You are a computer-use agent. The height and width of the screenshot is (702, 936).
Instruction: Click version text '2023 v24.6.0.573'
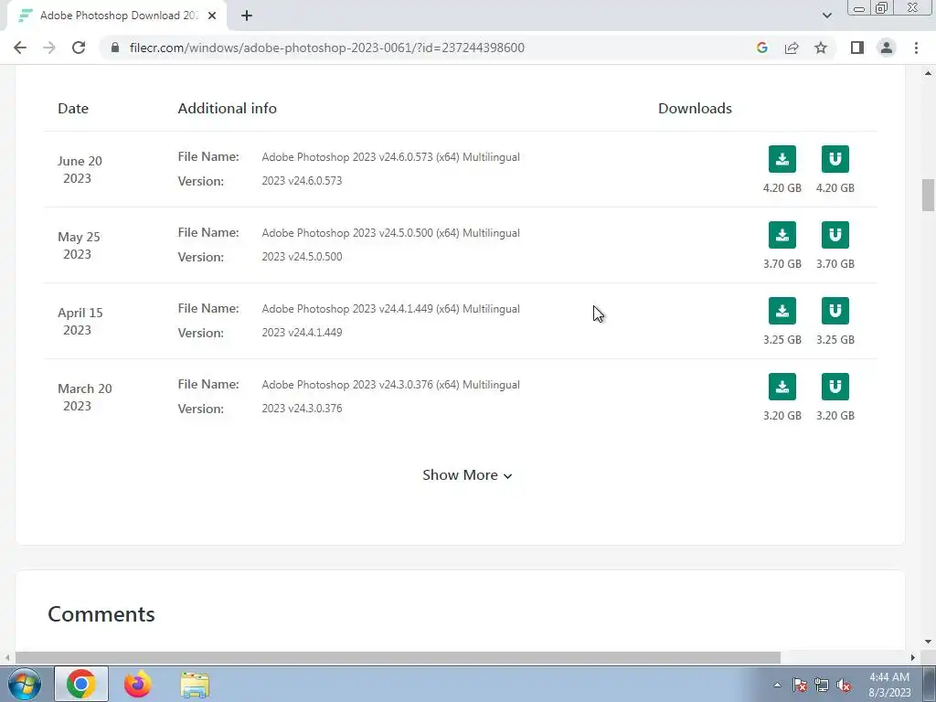click(x=302, y=181)
